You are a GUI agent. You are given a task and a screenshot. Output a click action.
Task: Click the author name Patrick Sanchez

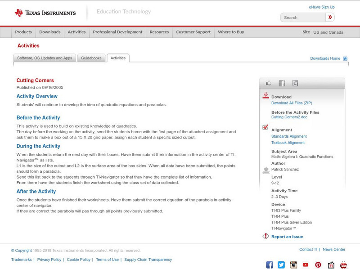(285, 170)
